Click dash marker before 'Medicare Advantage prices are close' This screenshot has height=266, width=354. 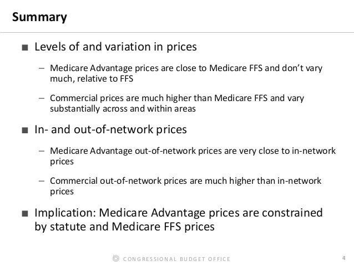(42, 69)
